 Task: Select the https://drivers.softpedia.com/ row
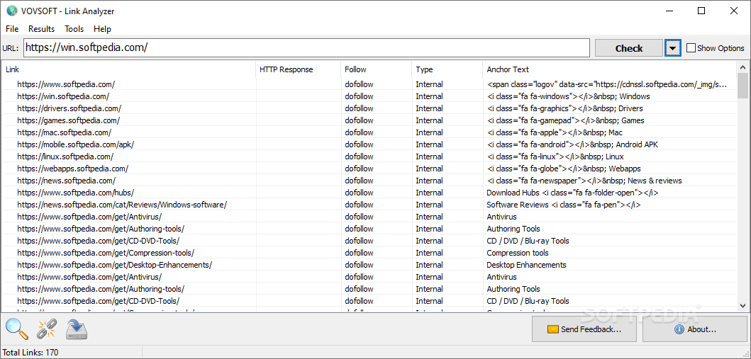369,108
